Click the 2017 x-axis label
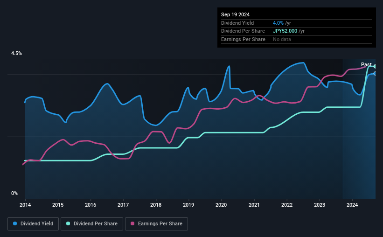The height and width of the screenshot is (237, 383). pyautogui.click(x=123, y=205)
